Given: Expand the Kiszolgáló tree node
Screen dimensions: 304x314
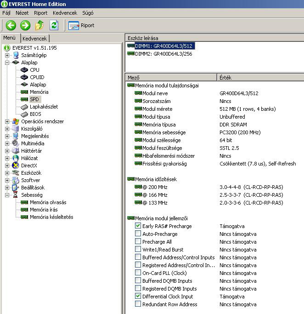Looking at the screenshot, I should coord(7,129).
